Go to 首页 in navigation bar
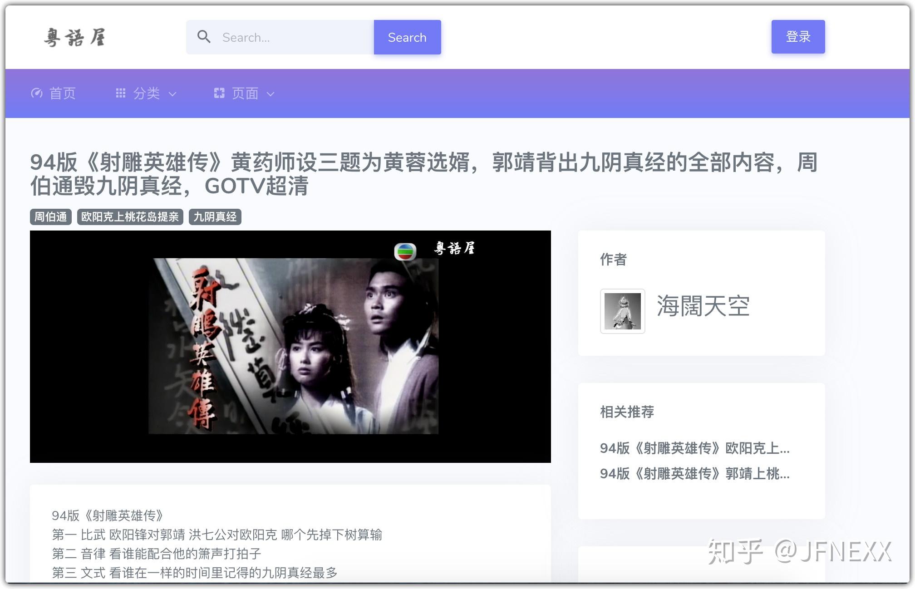Viewport: 915px width, 589px height. 62,93
